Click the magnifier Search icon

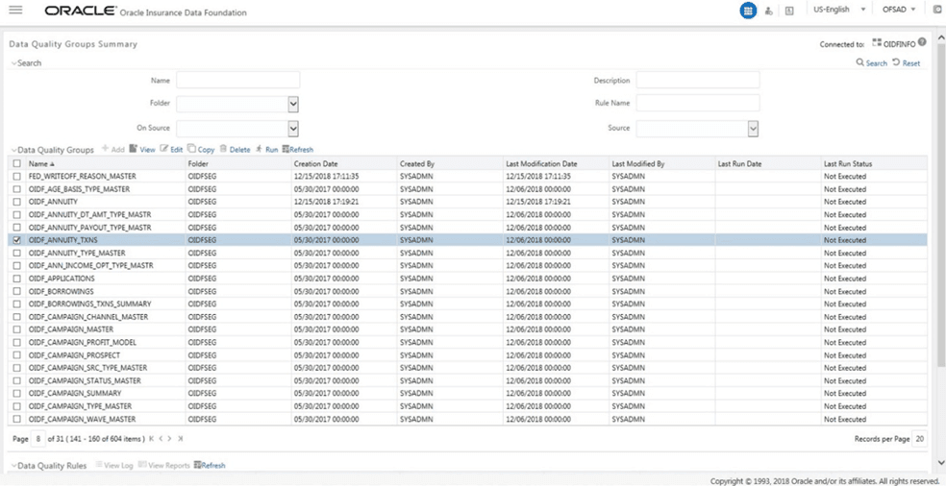click(x=860, y=62)
